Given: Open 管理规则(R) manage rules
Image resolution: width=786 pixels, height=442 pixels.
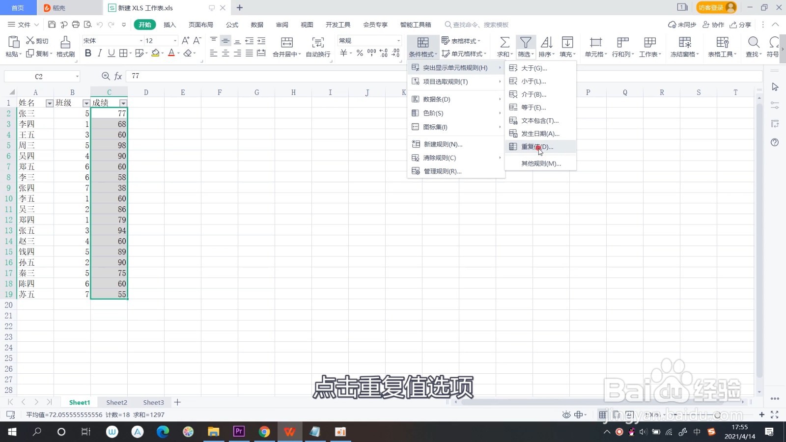Looking at the screenshot, I should (456, 171).
